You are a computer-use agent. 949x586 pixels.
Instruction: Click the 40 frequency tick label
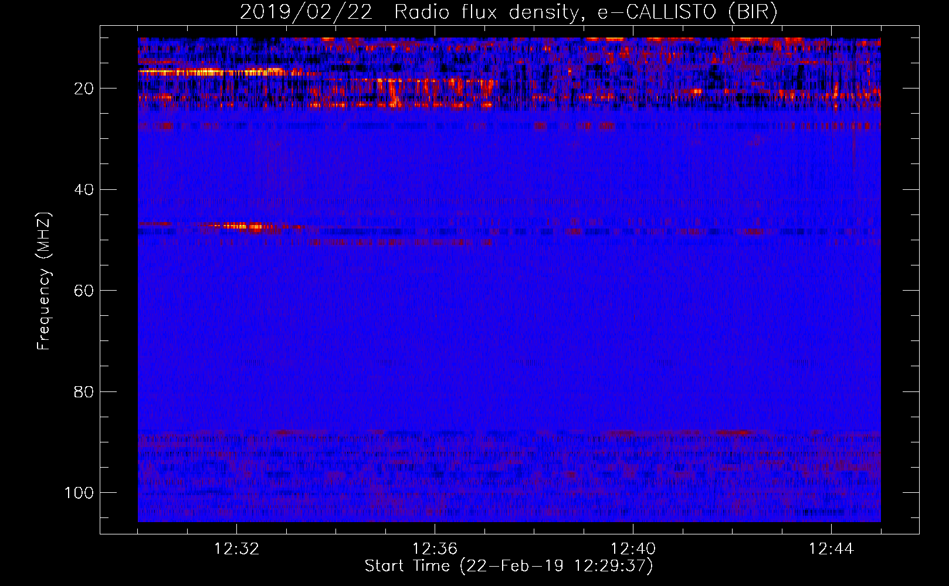tap(84, 189)
